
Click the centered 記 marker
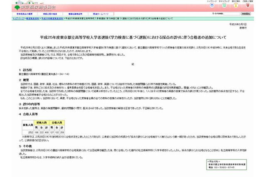pyautogui.click(x=133, y=64)
